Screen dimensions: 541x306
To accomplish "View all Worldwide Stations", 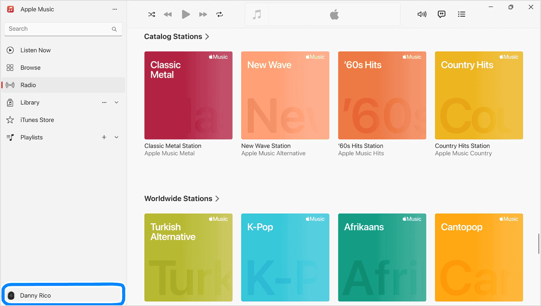I will 218,198.
